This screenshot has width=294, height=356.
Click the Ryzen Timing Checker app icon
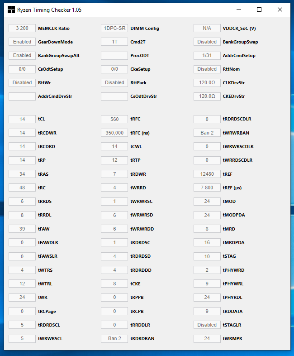[x=11, y=10]
